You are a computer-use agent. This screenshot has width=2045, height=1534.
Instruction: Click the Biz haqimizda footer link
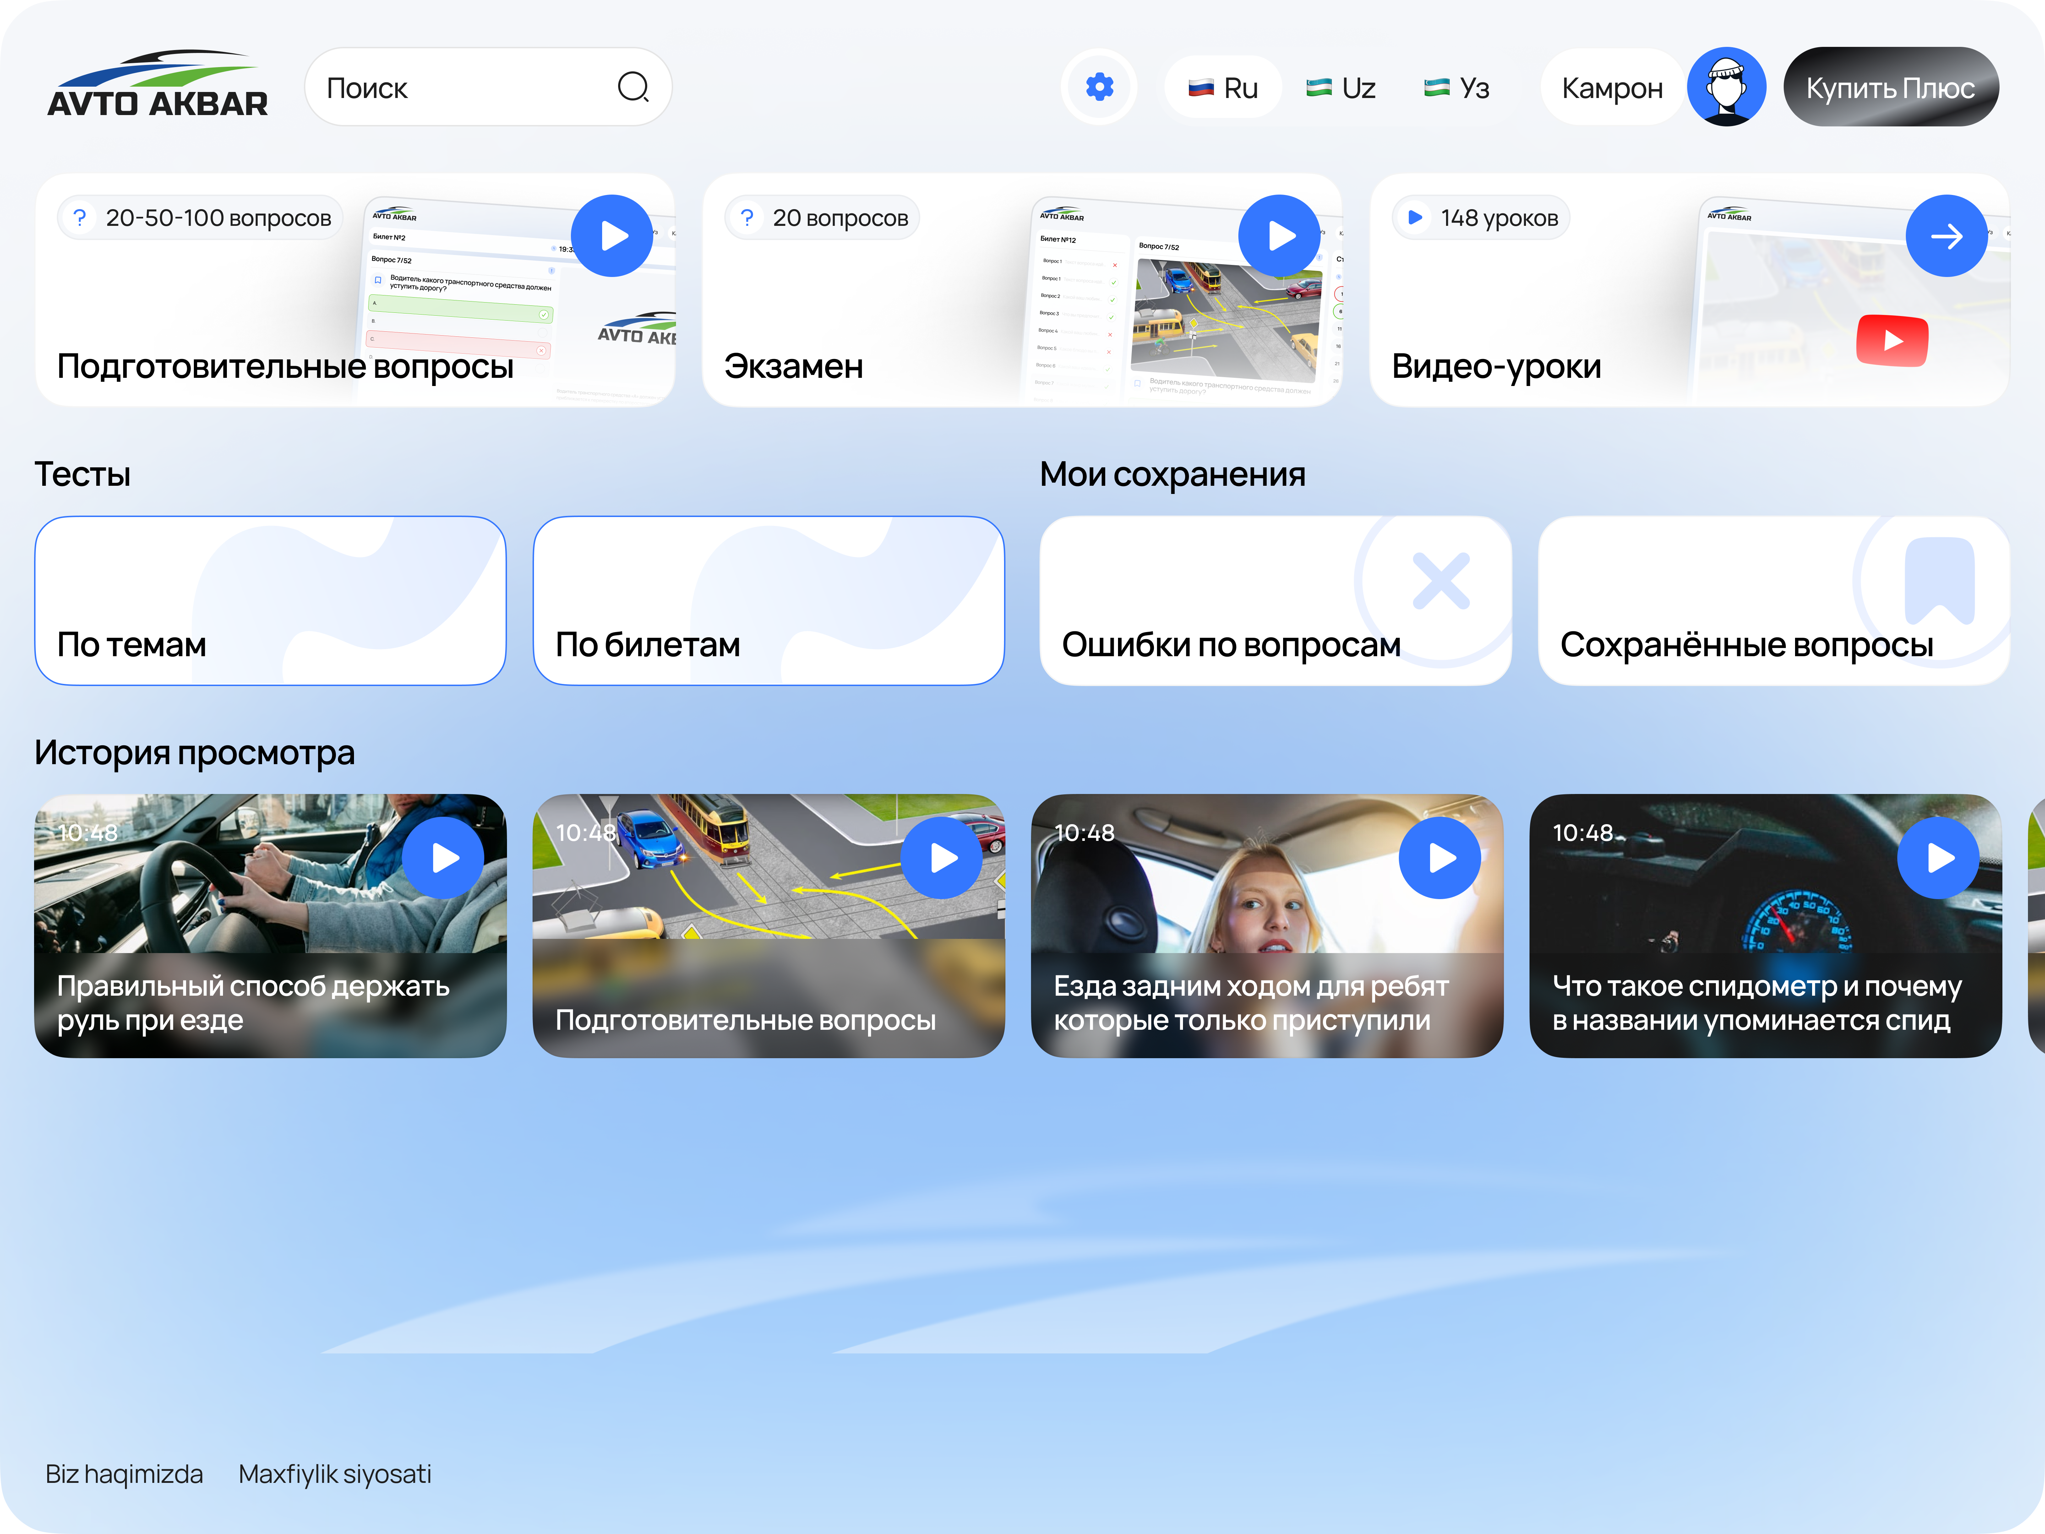[x=124, y=1474]
